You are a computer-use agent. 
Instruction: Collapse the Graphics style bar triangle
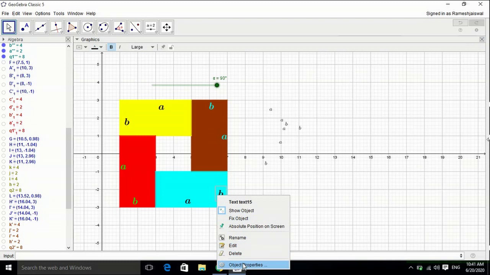77,39
